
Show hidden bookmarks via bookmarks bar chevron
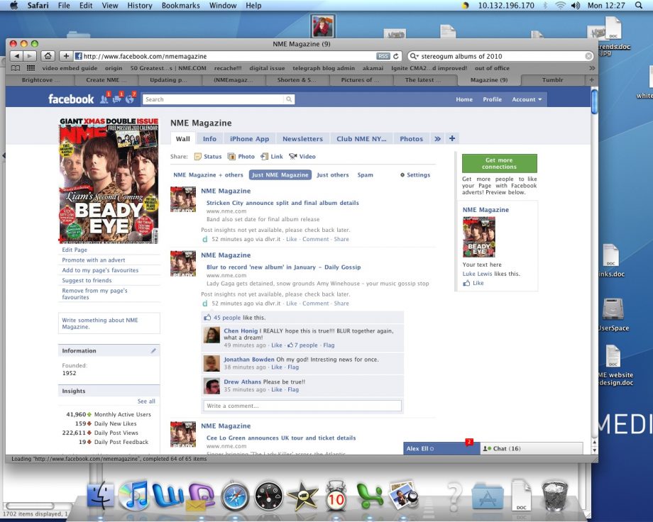(592, 68)
